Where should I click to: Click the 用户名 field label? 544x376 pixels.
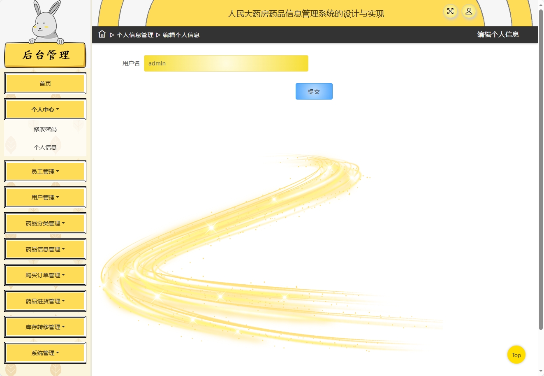[131, 63]
